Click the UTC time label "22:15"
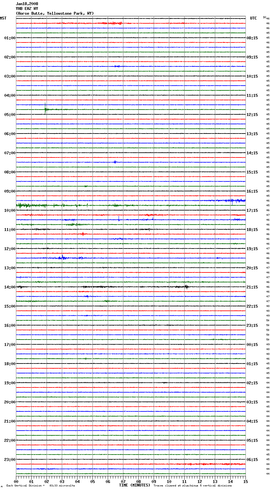 click(252, 306)
